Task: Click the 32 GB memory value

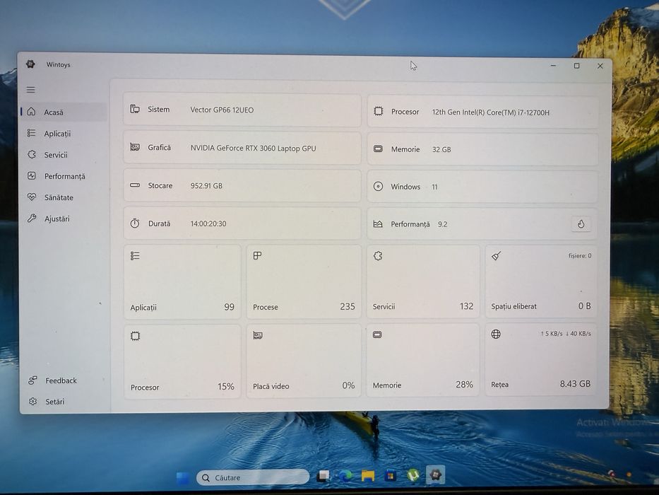Action: (x=441, y=149)
